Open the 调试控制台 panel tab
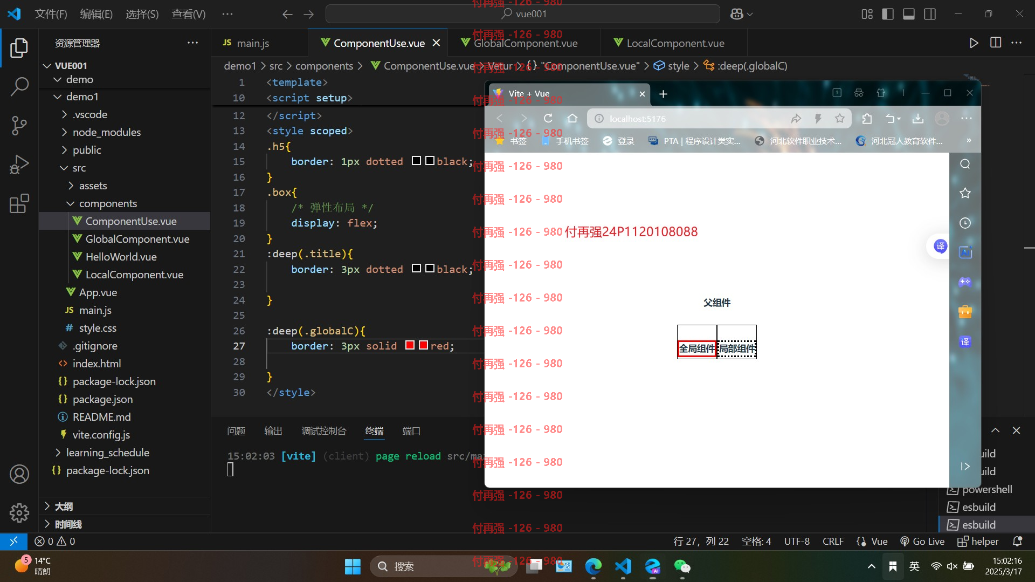This screenshot has height=582, width=1035. click(324, 431)
